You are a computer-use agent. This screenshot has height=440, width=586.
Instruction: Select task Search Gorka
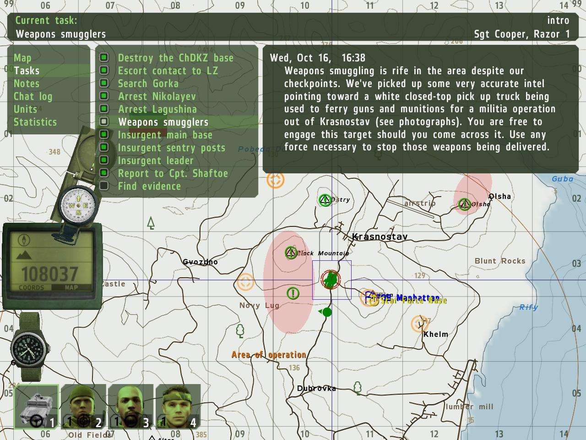pyautogui.click(x=148, y=83)
